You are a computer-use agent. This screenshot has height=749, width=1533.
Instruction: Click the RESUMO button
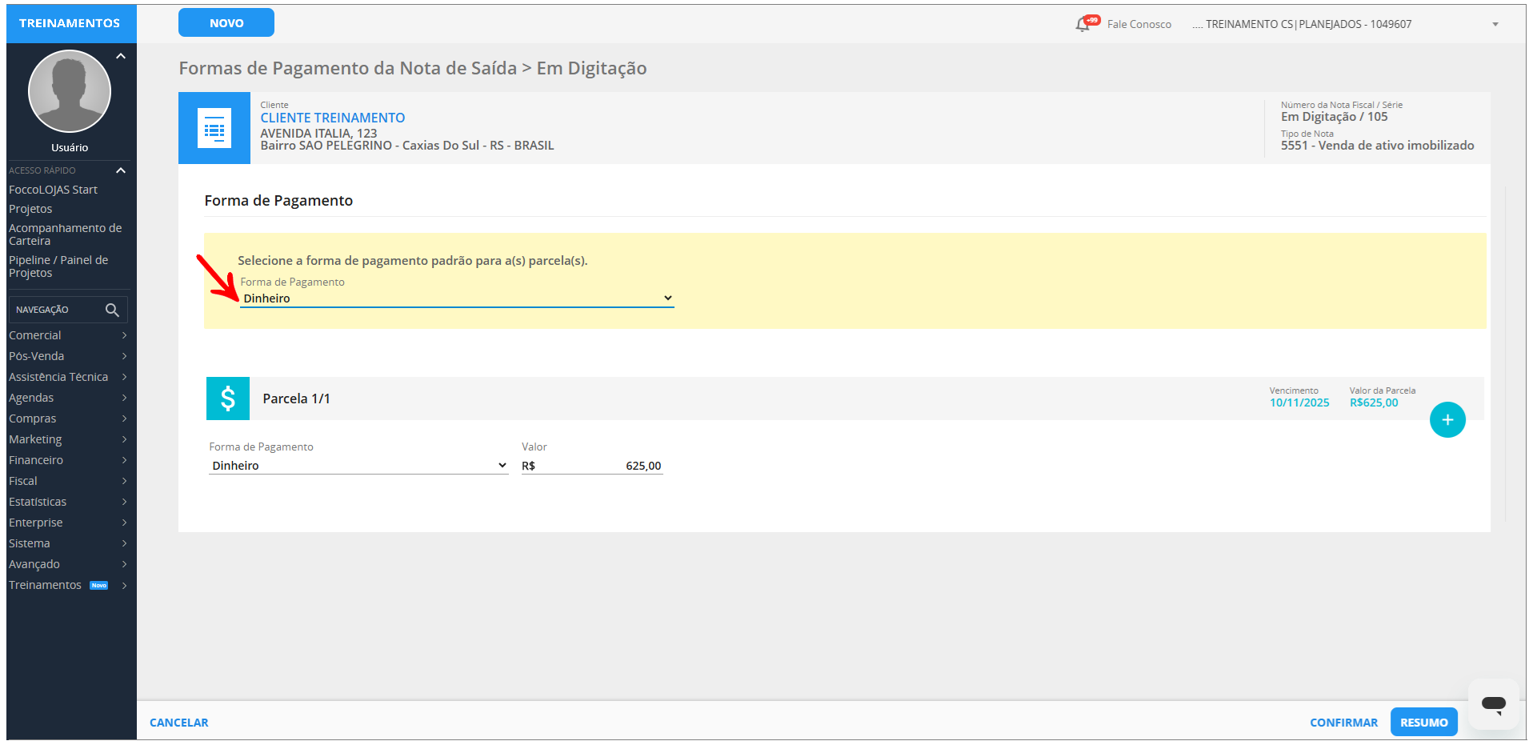click(1423, 722)
